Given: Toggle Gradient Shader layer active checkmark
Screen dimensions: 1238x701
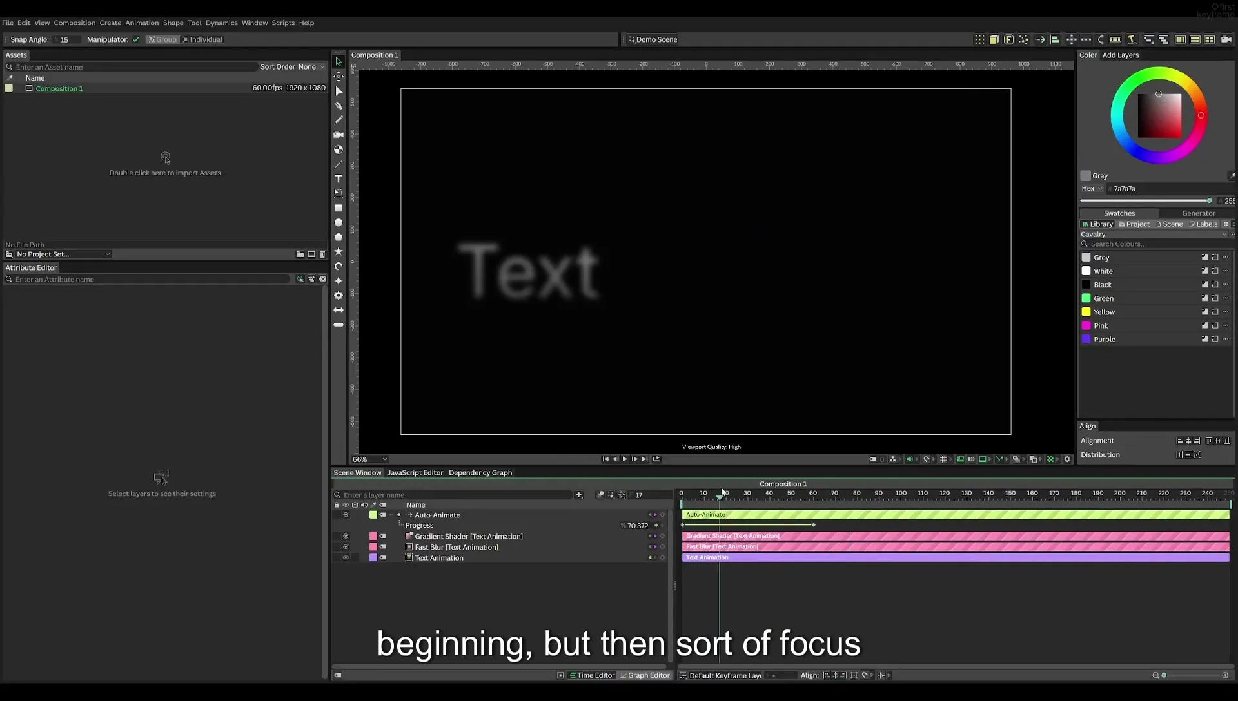Looking at the screenshot, I should click(x=346, y=536).
